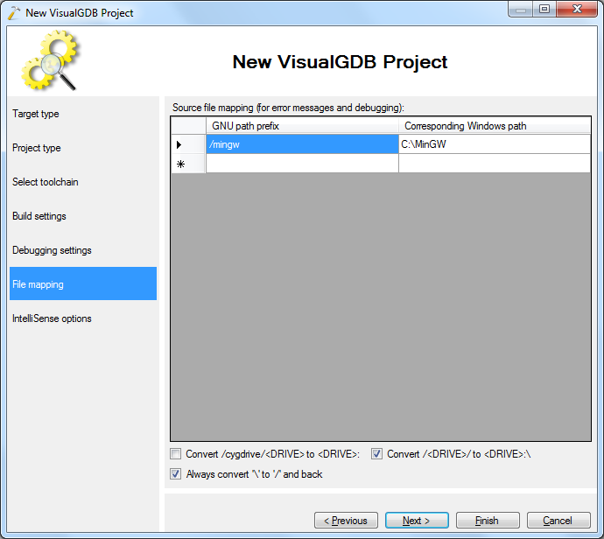Select the File mapping step
Image resolution: width=604 pixels, height=539 pixels.
coord(83,283)
